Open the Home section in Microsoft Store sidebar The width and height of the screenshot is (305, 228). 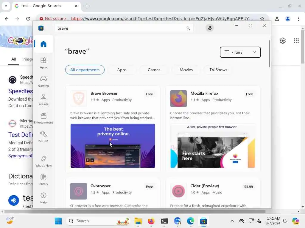pyautogui.click(x=43, y=44)
